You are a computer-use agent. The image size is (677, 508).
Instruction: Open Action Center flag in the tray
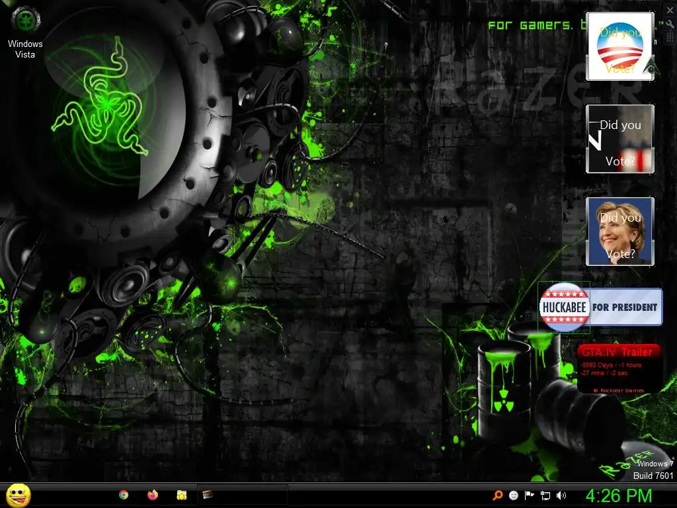(530, 495)
